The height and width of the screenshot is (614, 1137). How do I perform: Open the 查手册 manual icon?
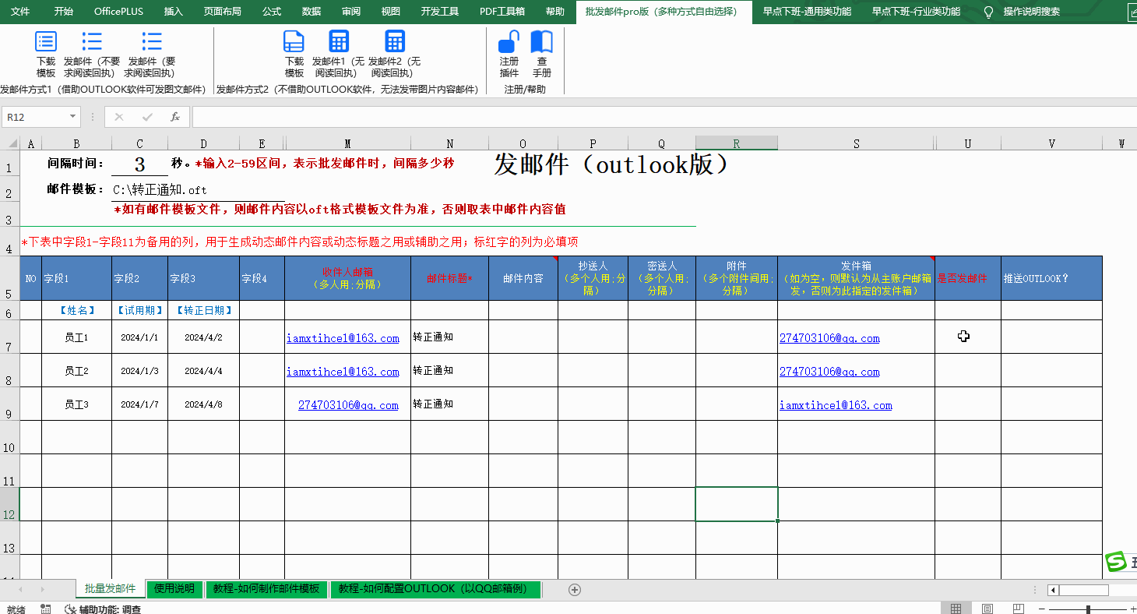click(x=542, y=53)
